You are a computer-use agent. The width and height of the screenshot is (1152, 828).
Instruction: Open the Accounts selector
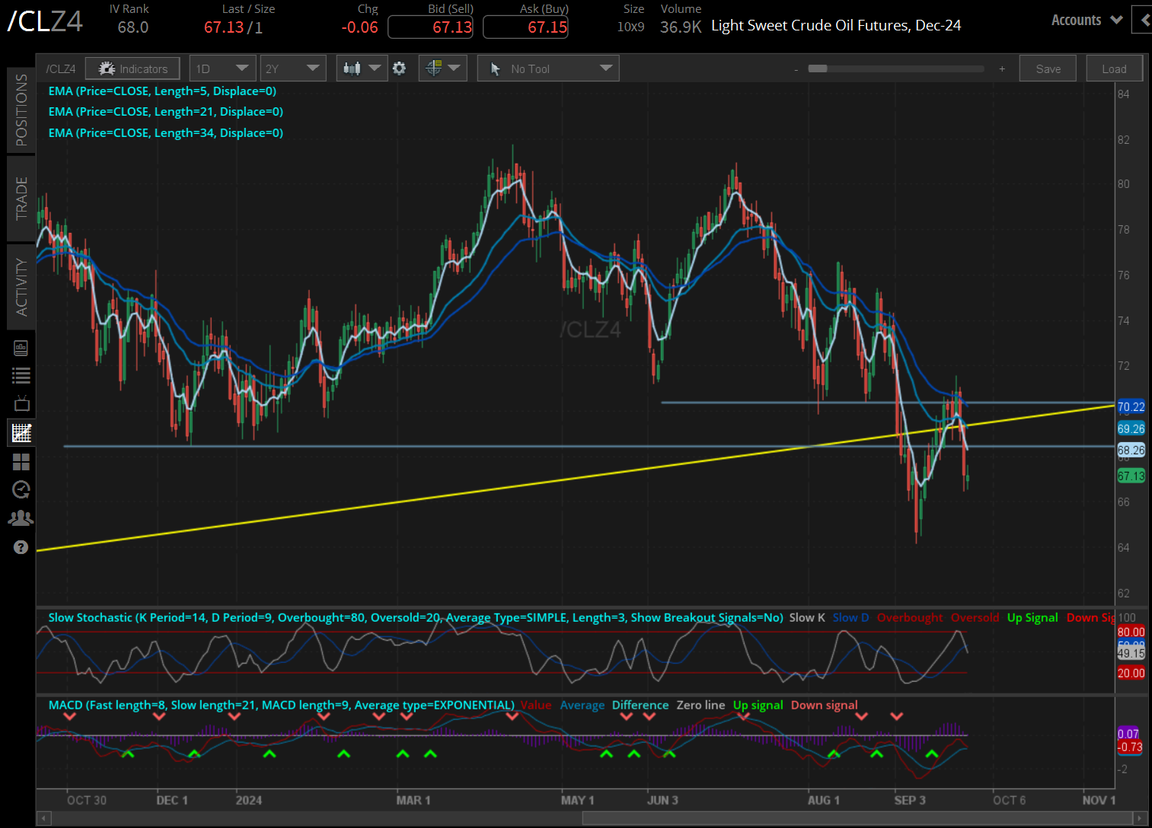1086,20
